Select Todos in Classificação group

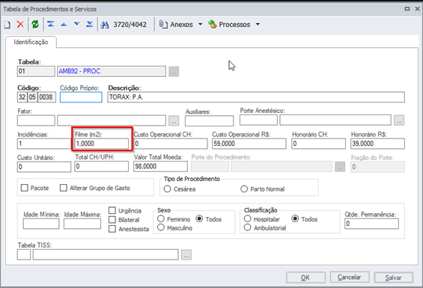[296, 218]
